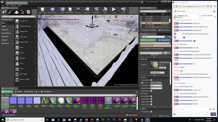Open Source Control dropdown arrow
Screen dimensions: 218x122
coord(58,11)
